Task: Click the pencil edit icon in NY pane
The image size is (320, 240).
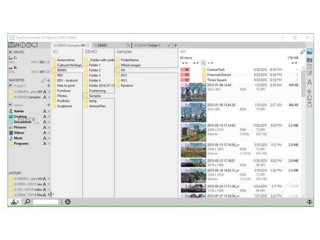Action: click(303, 52)
